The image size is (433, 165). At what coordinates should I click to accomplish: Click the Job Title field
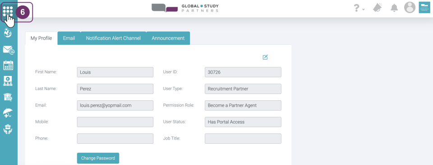tap(243, 138)
